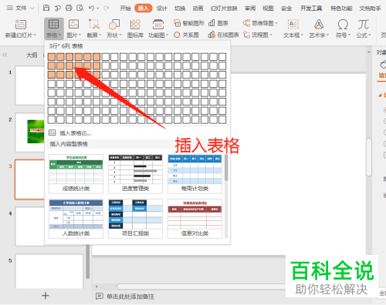Click the 流程图 flowchart icon
This screenshot has height=305, width=386.
(x=247, y=35)
